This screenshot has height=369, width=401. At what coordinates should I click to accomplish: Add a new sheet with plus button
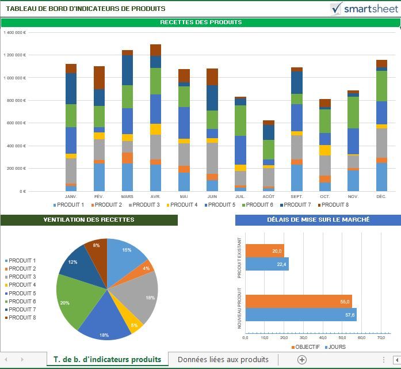[301, 359]
